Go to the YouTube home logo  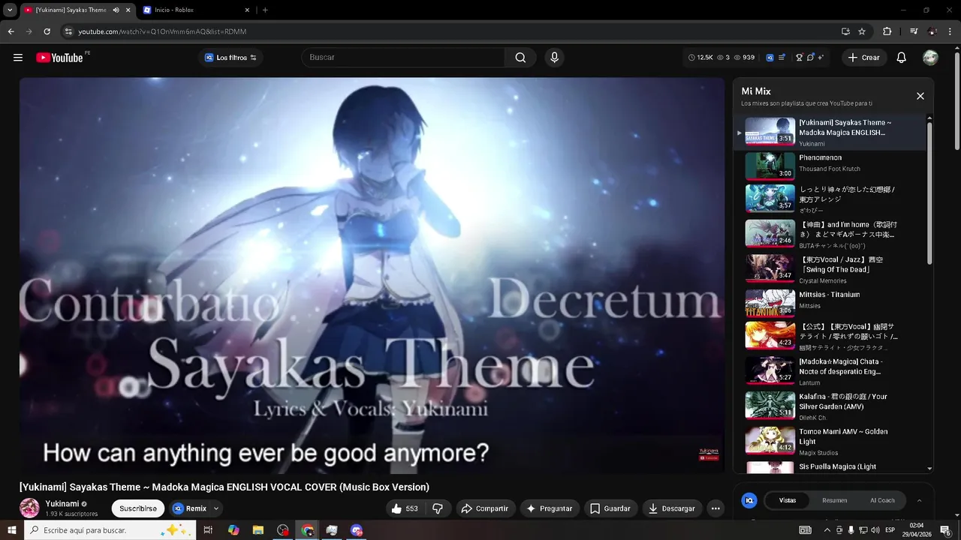click(59, 58)
